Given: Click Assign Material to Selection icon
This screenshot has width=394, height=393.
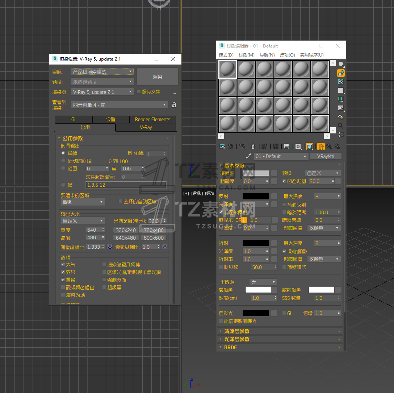Looking at the screenshot, I should tap(242, 146).
